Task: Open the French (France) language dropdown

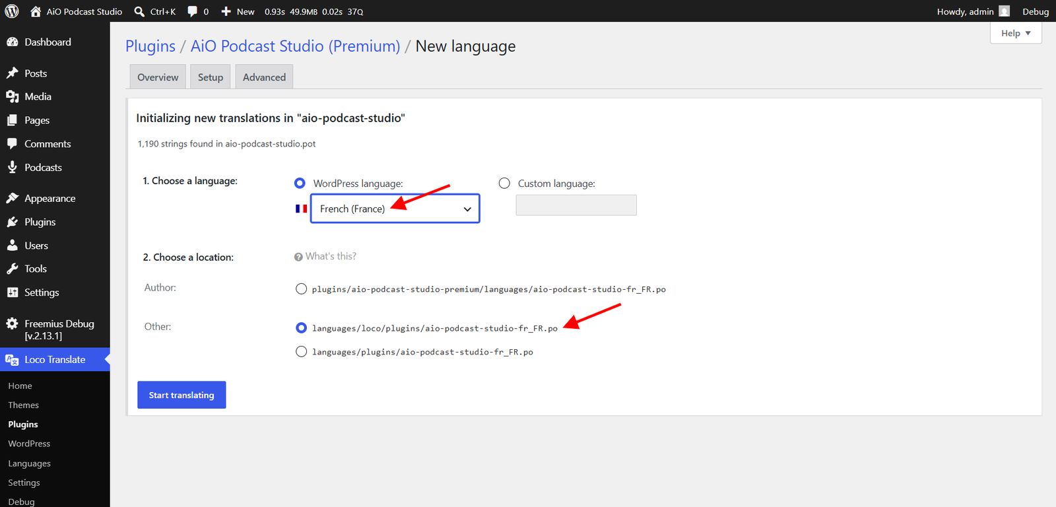Action: point(395,209)
